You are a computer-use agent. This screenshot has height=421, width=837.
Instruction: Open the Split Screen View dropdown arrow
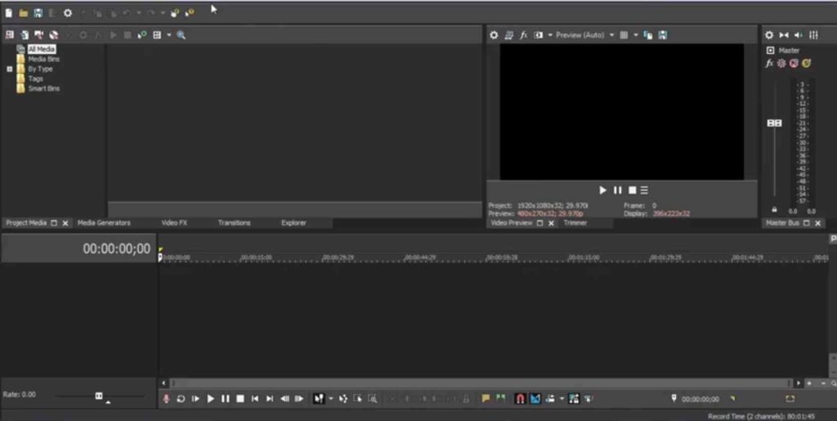(x=550, y=35)
